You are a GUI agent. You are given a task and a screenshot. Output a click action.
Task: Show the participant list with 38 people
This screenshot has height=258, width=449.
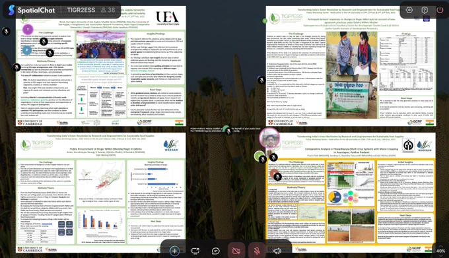[x=108, y=10]
